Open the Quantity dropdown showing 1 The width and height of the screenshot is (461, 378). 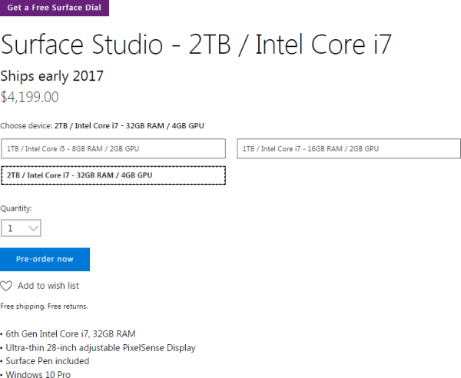(21, 228)
